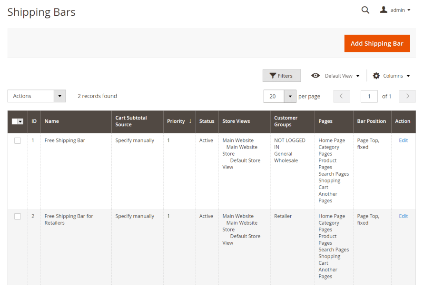Go to the next page arrow
This screenshot has height=290, width=424.
407,96
